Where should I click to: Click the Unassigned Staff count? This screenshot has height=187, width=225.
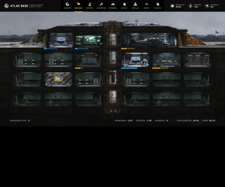click(19, 120)
